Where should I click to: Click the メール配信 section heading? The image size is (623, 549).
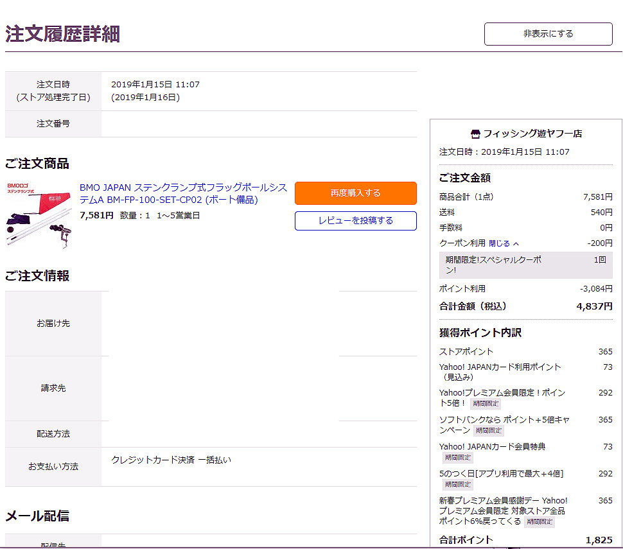37,516
